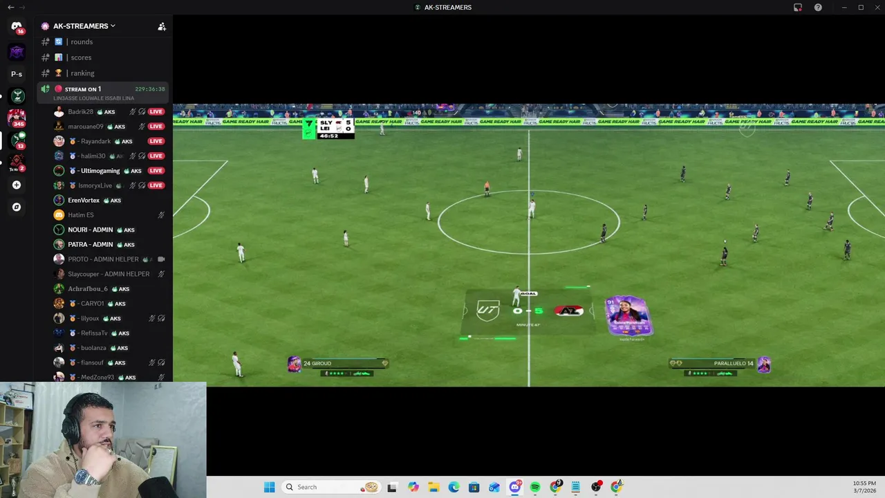The image size is (885, 498).
Task: Open the clock and date in system tray
Action: (864, 487)
